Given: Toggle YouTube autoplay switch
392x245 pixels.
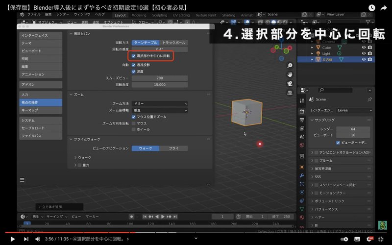Looking at the screenshot, I should [x=345, y=239].
